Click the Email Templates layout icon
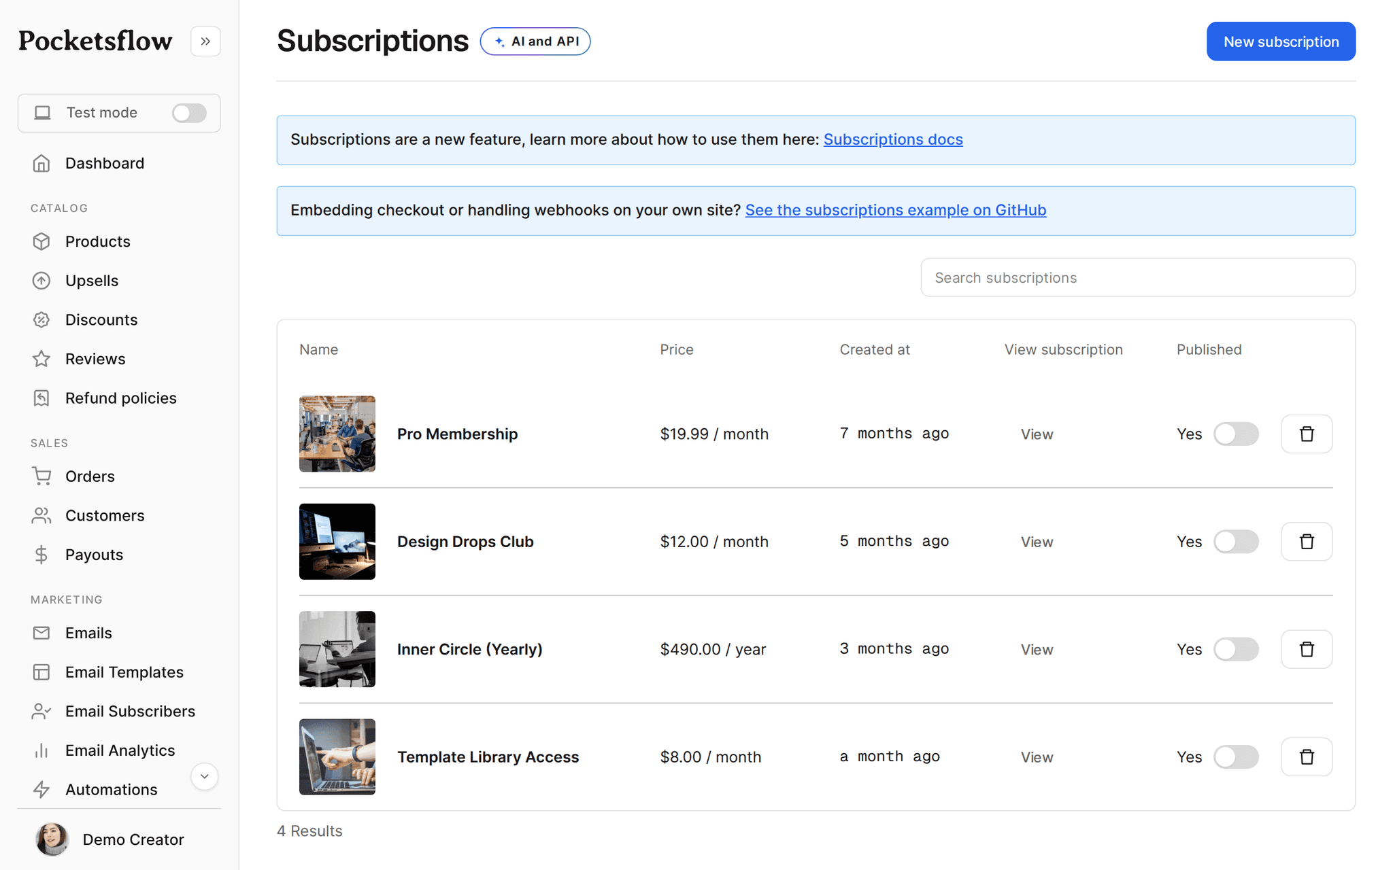 [41, 672]
